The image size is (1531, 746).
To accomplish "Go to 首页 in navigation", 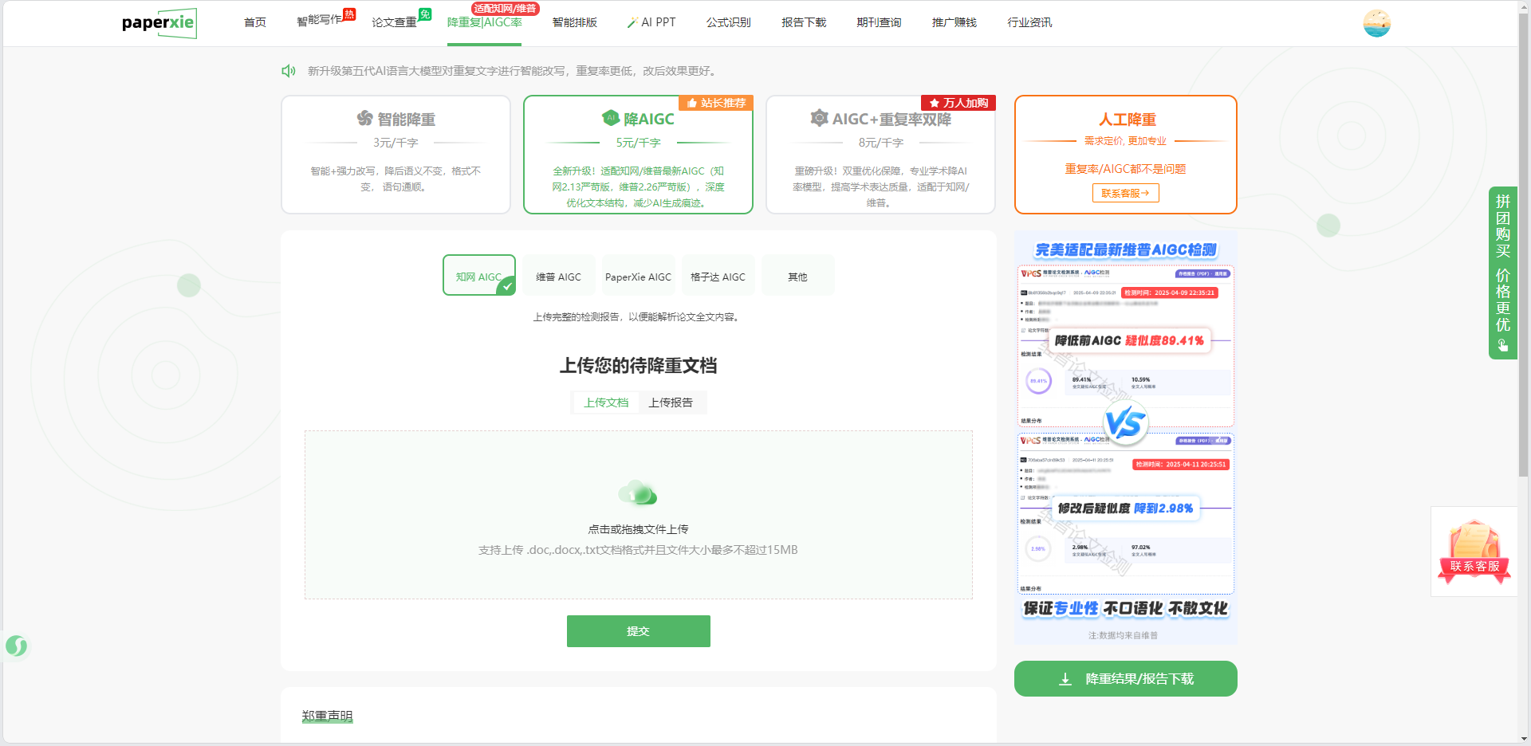I will point(255,22).
